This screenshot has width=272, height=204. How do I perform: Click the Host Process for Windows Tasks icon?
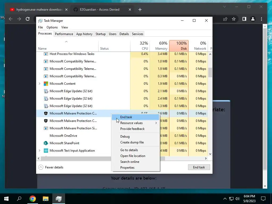(x=46, y=54)
